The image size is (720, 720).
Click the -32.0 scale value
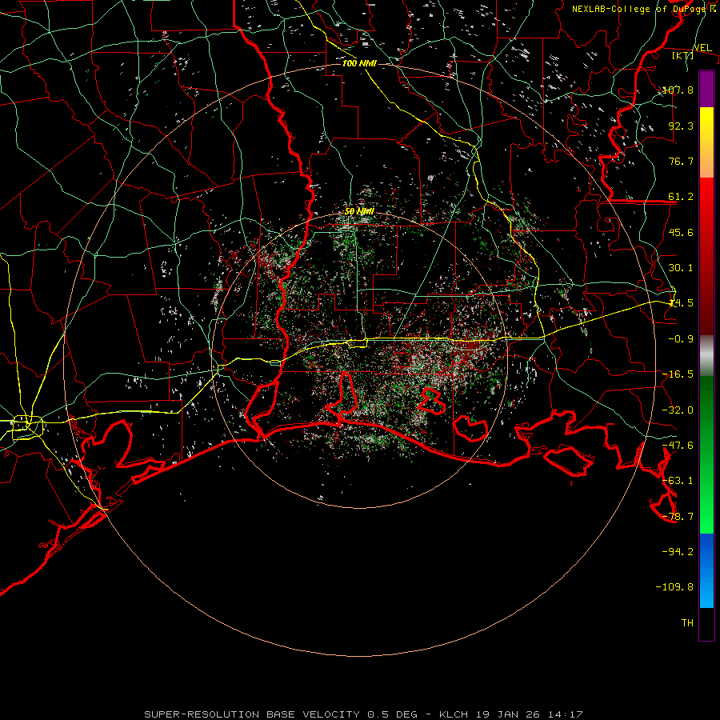[678, 410]
